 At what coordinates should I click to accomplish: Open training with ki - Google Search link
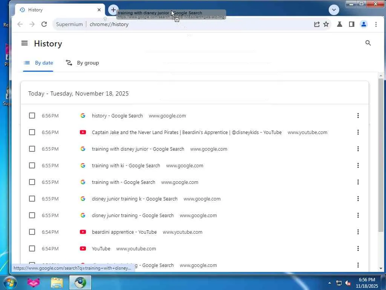(126, 165)
